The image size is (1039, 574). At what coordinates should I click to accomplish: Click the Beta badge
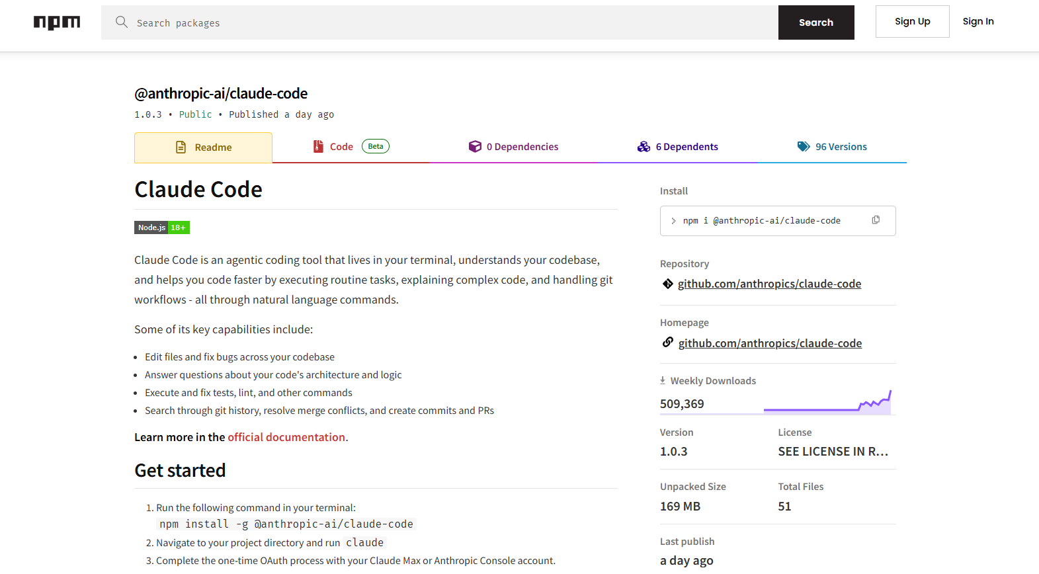click(376, 146)
